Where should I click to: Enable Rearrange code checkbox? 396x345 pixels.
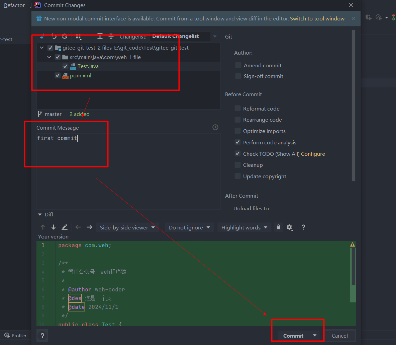237,119
